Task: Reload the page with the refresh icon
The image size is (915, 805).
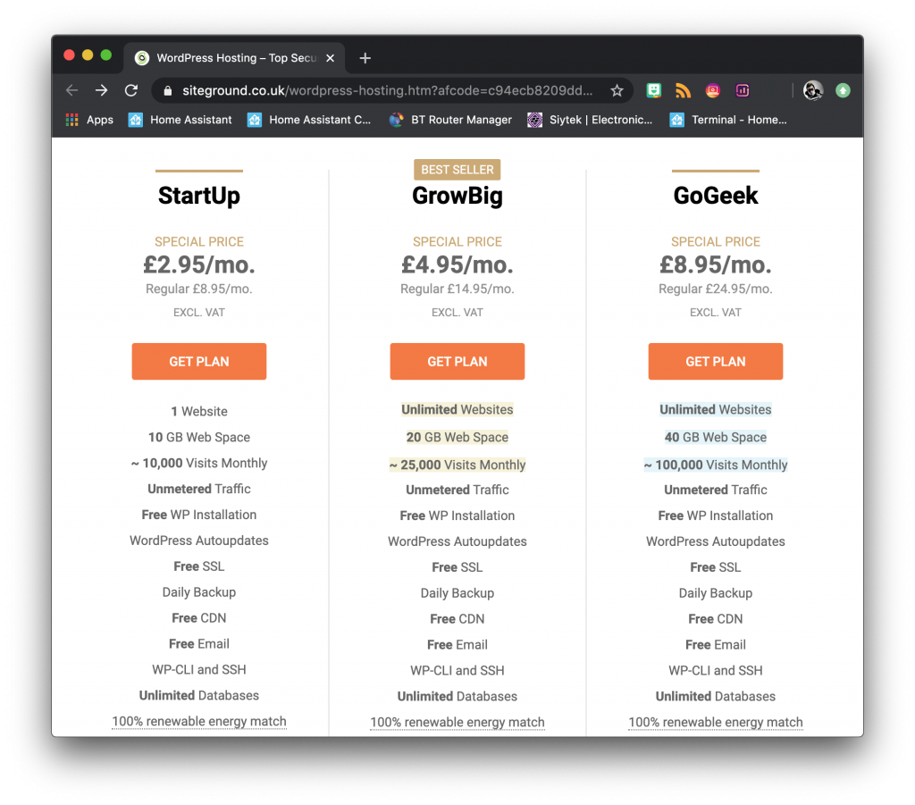Action: click(131, 90)
